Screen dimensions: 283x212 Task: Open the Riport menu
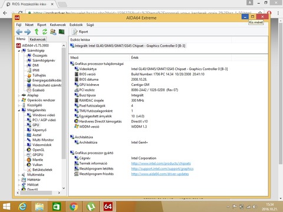(42, 25)
